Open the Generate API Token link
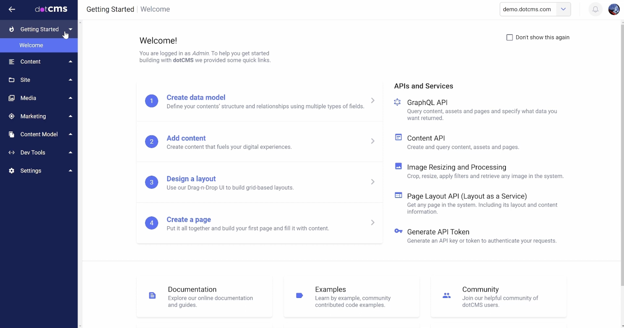Screen dimensions: 624x328 438,232
